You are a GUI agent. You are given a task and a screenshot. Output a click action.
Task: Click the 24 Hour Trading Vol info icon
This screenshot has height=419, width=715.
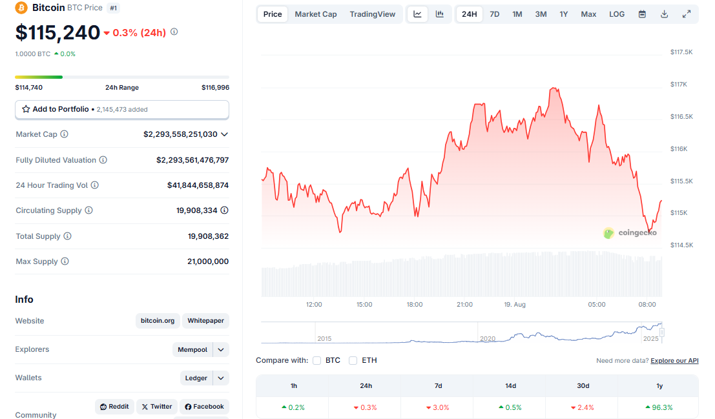pyautogui.click(x=94, y=185)
